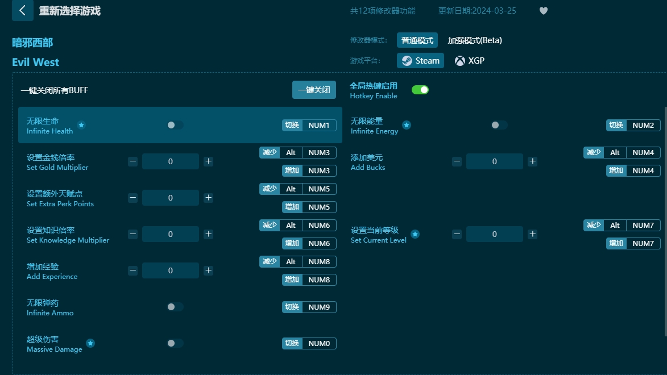The height and width of the screenshot is (375, 667).
Task: Click the plus icon for Set Gold Multiplier
Action: [209, 161]
